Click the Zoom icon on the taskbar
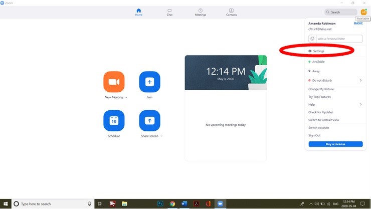The width and height of the screenshot is (371, 209). pyautogui.click(x=220, y=204)
